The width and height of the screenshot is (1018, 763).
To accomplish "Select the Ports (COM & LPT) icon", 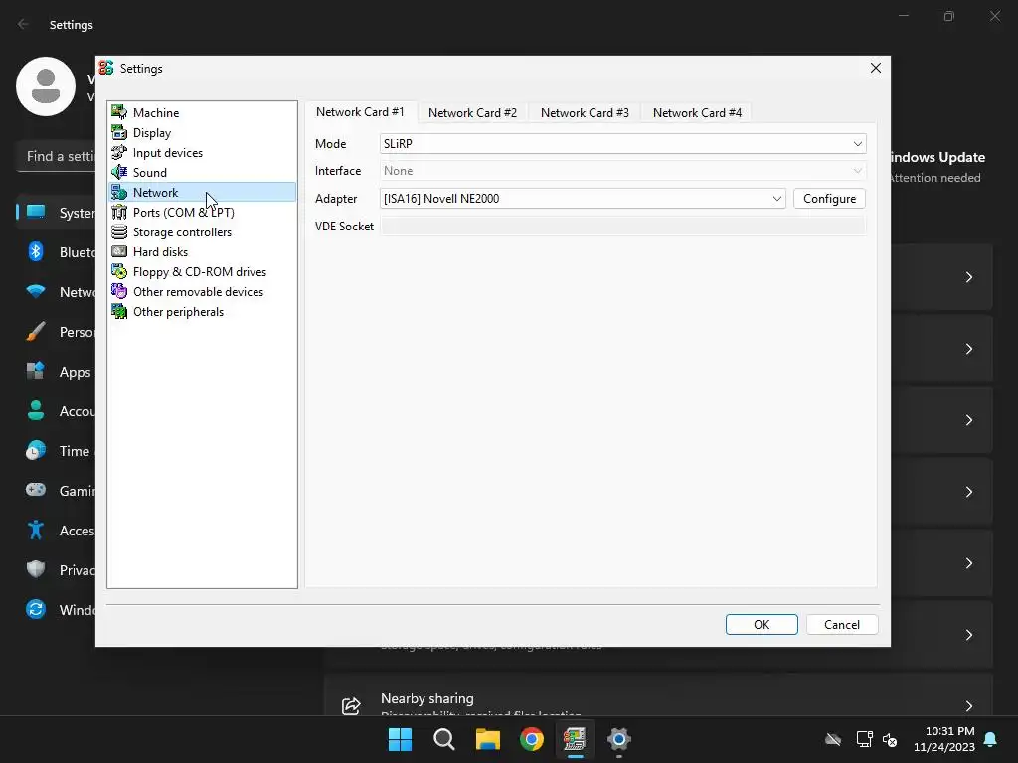I will pos(119,213).
